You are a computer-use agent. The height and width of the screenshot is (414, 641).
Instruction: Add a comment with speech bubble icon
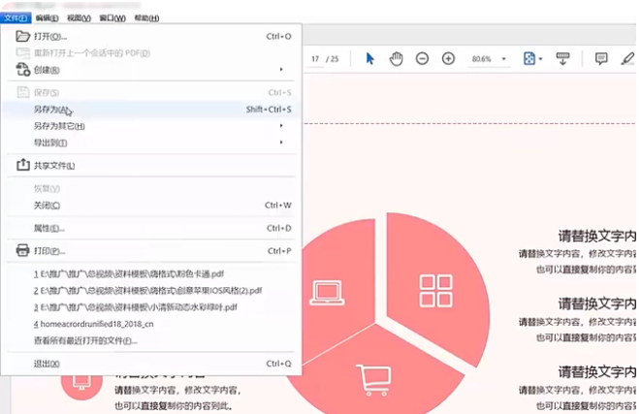[x=600, y=59]
